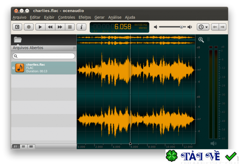Viewport: 239px width, 164px height.
Task: Open file information with the 'i' icon
Action: pos(81,27)
